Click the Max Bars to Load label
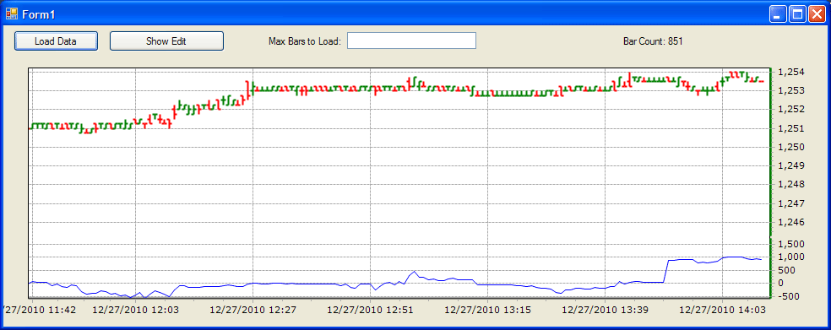 click(x=305, y=41)
